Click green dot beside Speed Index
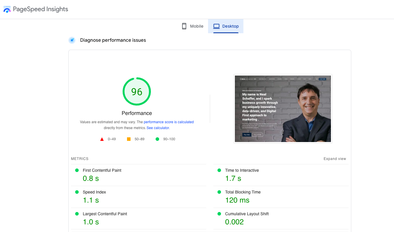This screenshot has width=394, height=232. tap(77, 192)
